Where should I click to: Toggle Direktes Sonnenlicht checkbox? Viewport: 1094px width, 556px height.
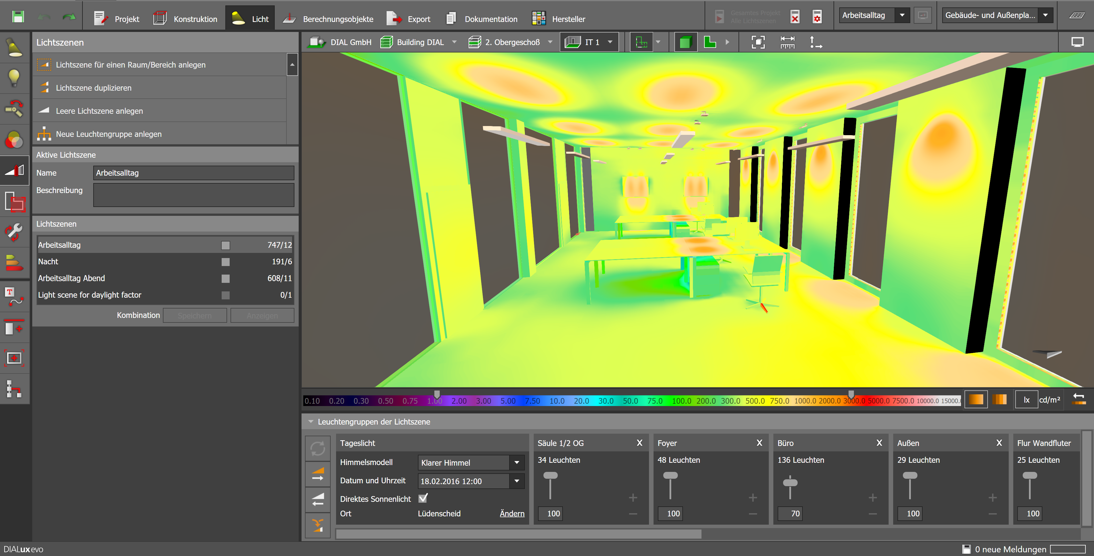pos(423,498)
